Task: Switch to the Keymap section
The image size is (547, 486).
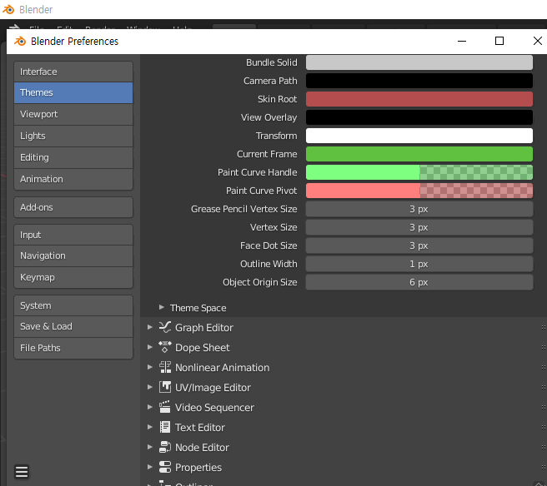Action: [x=73, y=277]
